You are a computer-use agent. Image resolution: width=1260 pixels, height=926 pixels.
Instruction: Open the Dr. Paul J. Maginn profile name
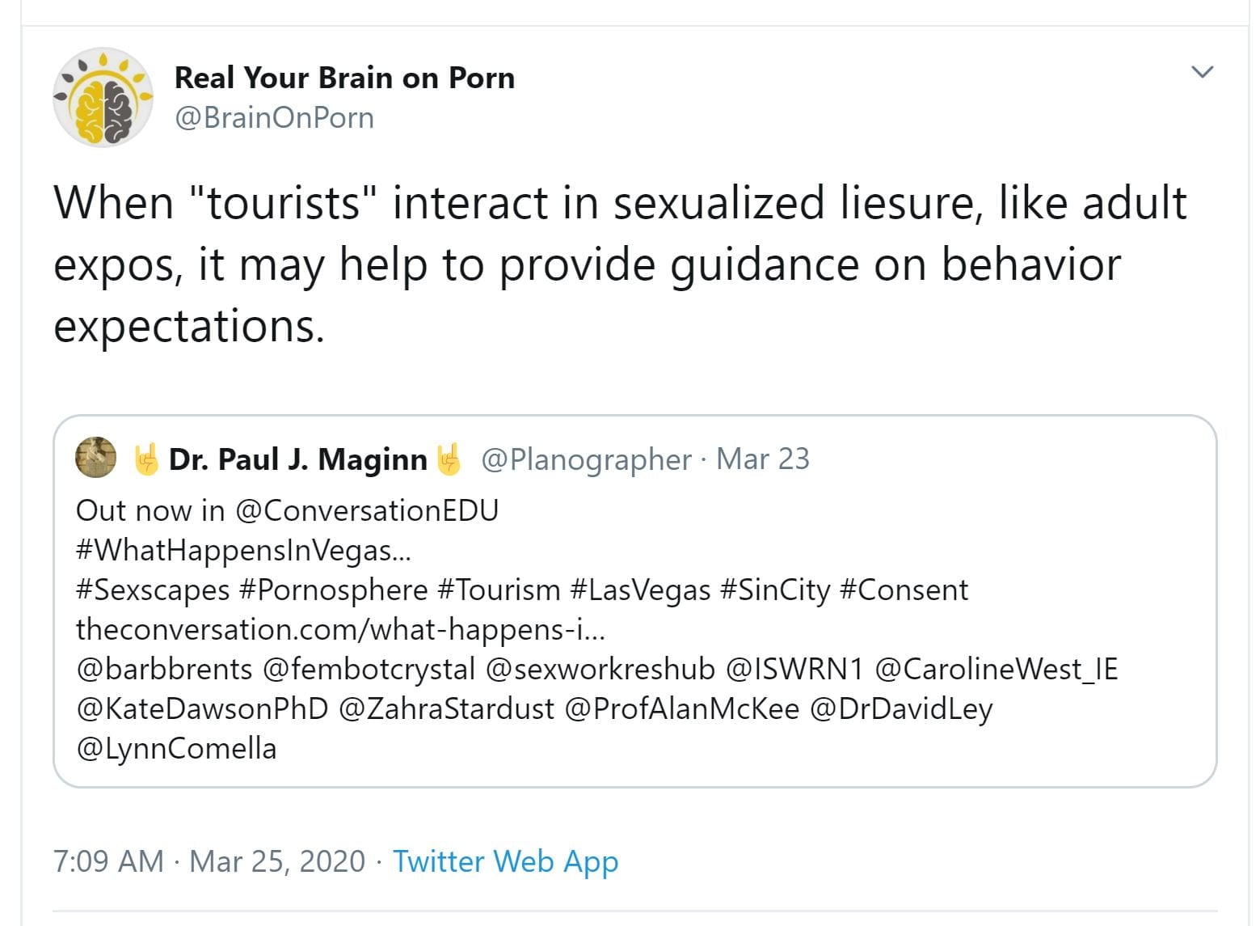tap(297, 459)
